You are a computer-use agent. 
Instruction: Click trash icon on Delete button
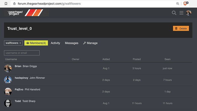pyautogui.click(x=176, y=28)
